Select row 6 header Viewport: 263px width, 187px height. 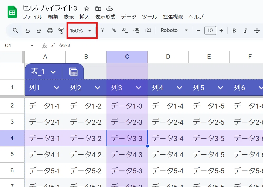click(x=12, y=170)
